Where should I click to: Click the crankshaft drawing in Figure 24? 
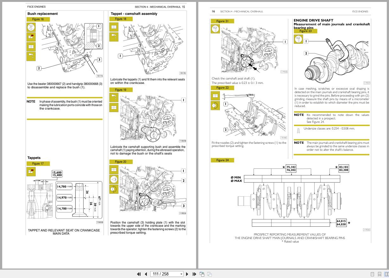point(290,201)
